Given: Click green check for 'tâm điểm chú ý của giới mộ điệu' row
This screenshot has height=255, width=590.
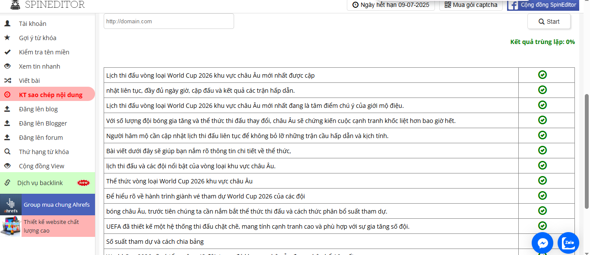Looking at the screenshot, I should coord(542,105).
